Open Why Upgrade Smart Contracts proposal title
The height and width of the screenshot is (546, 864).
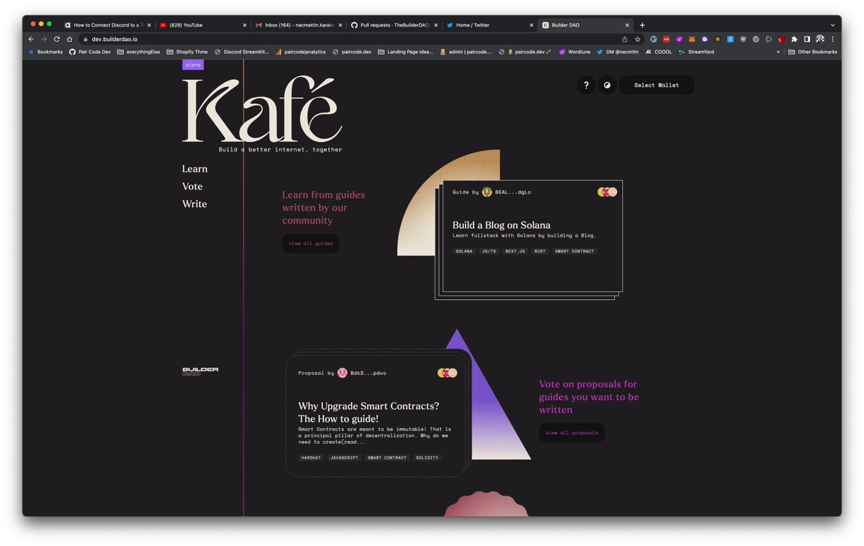(369, 412)
